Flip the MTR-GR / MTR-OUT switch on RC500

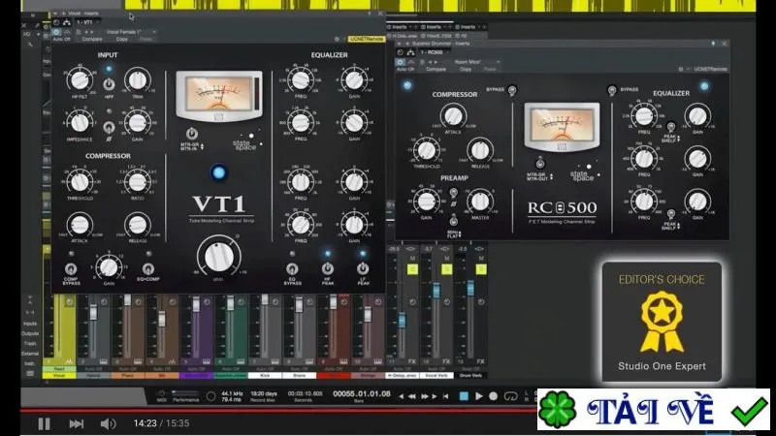(540, 163)
